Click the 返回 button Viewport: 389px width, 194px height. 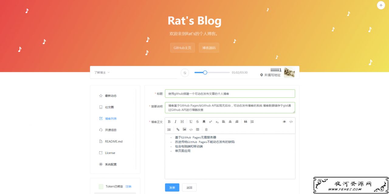click(x=189, y=188)
